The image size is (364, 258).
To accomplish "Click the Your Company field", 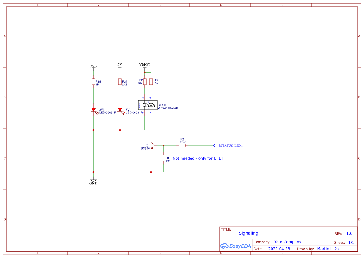I will click(287, 242).
